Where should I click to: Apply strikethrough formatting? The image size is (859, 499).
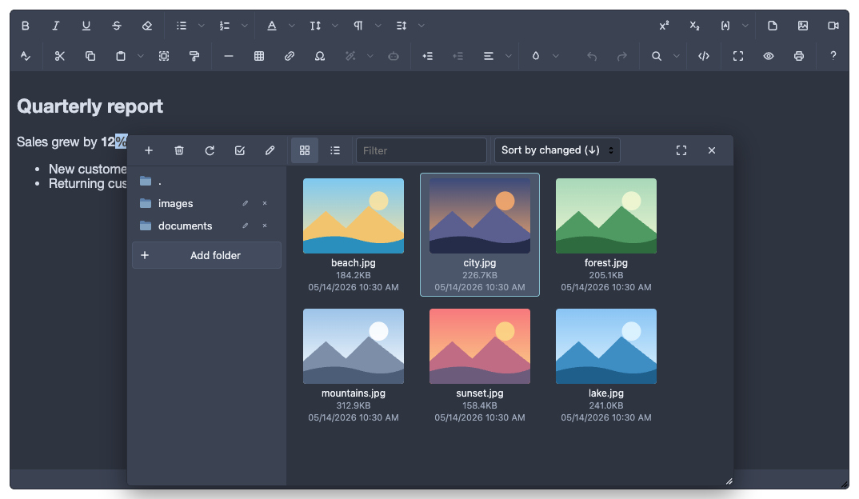point(116,26)
